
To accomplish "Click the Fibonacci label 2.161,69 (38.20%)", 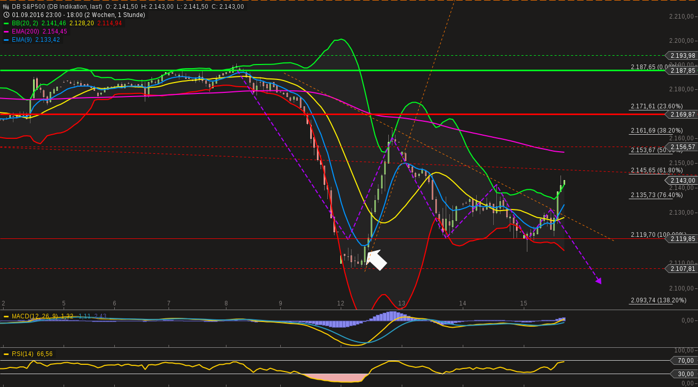I will pos(657,131).
